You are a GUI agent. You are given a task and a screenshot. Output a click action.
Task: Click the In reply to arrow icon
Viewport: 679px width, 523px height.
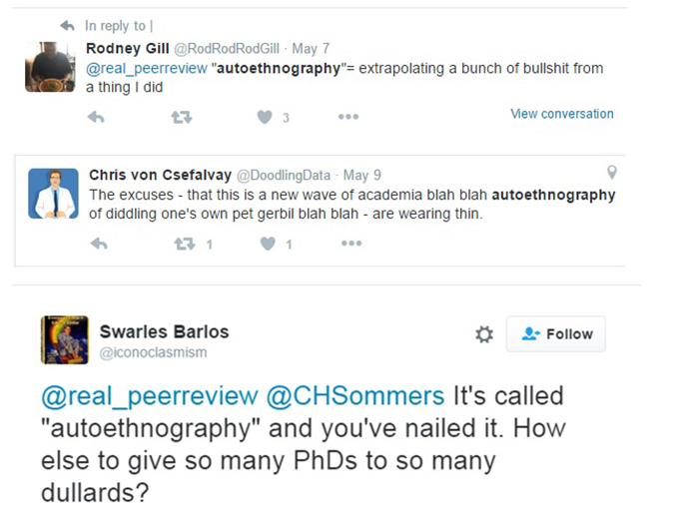(x=67, y=25)
